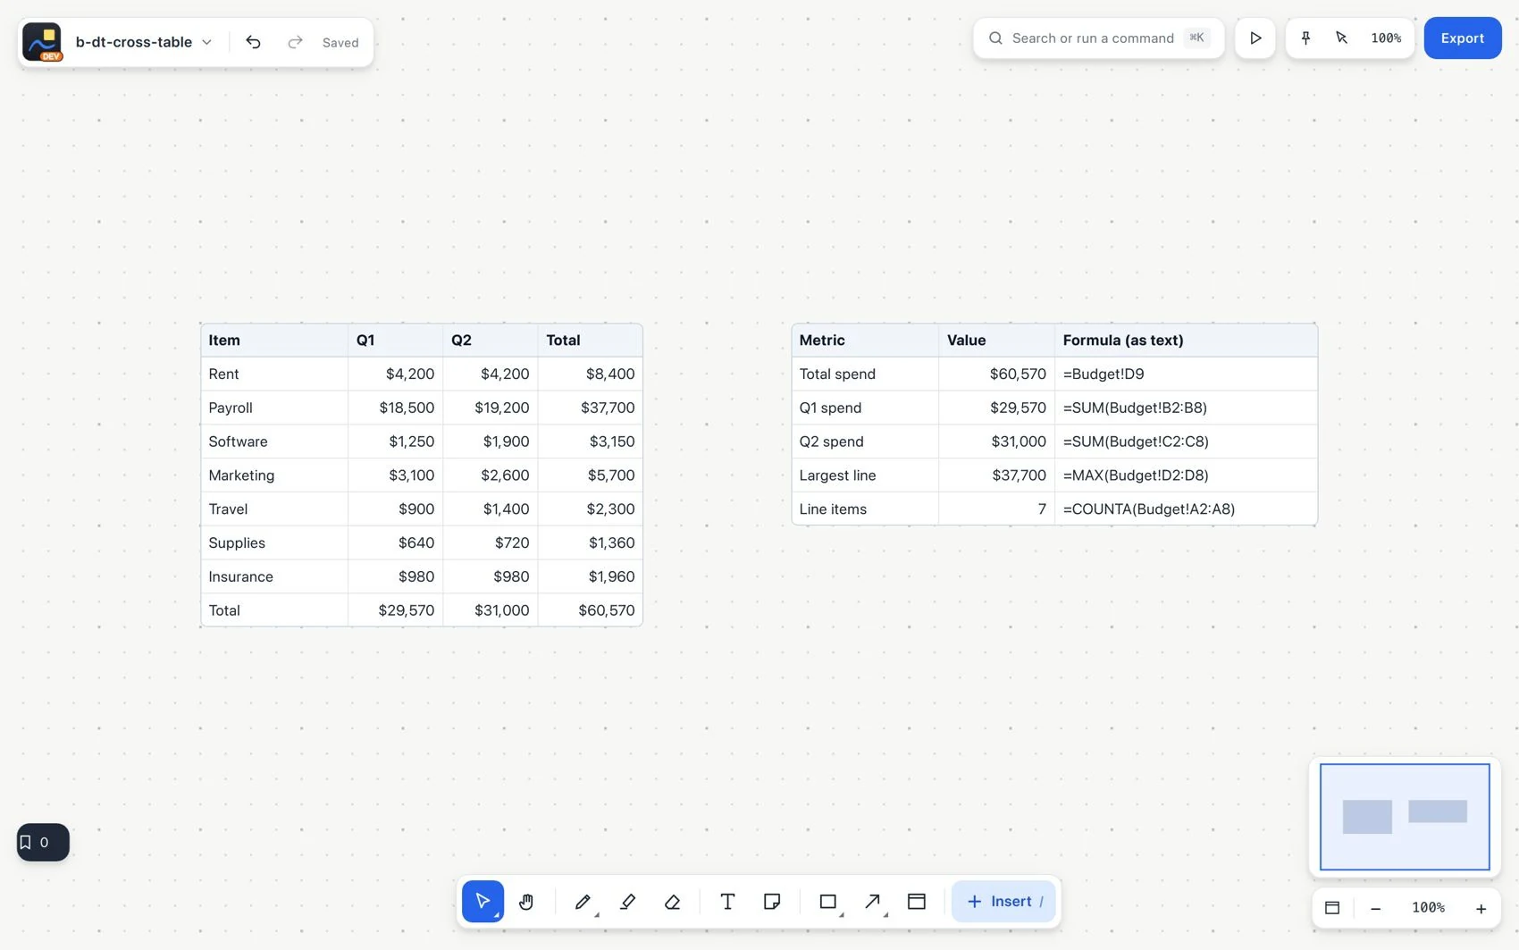Start presentation with play button
Image resolution: width=1519 pixels, height=950 pixels.
tap(1255, 38)
